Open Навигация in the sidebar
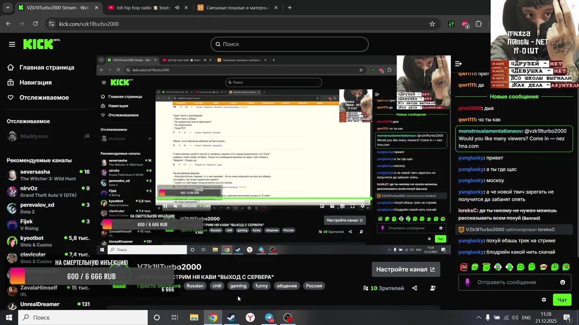The height and width of the screenshot is (325, 579). (x=30, y=83)
